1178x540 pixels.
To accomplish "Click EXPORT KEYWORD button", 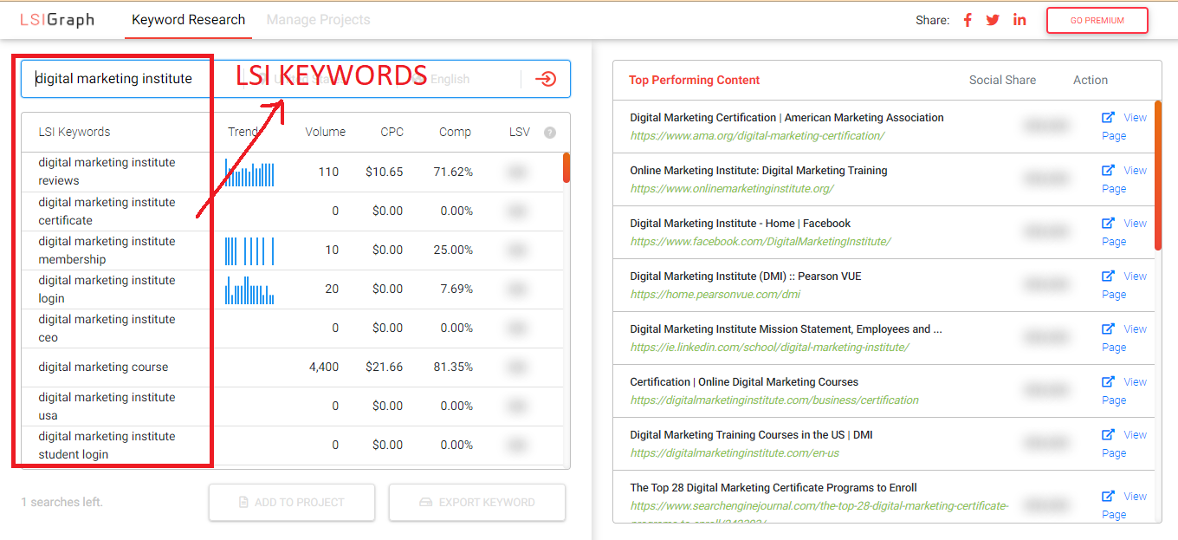I will tap(477, 502).
